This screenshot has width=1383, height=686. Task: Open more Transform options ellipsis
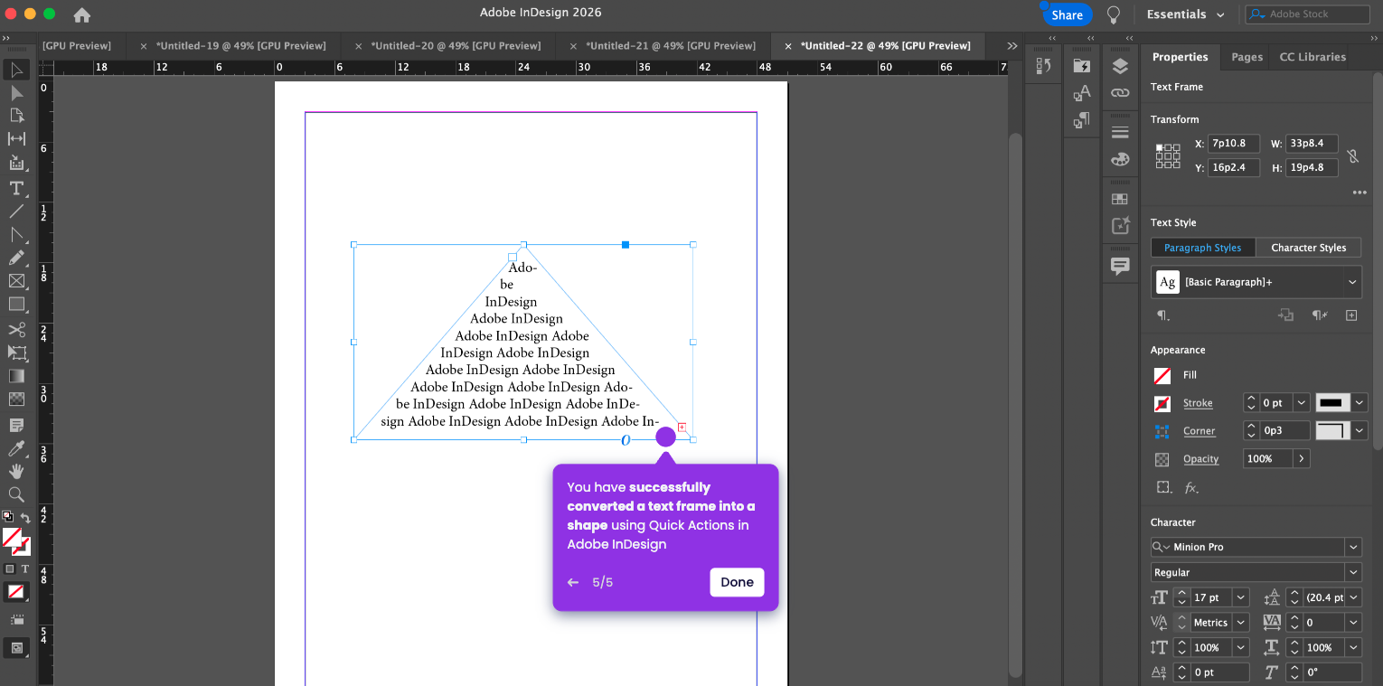click(1359, 193)
